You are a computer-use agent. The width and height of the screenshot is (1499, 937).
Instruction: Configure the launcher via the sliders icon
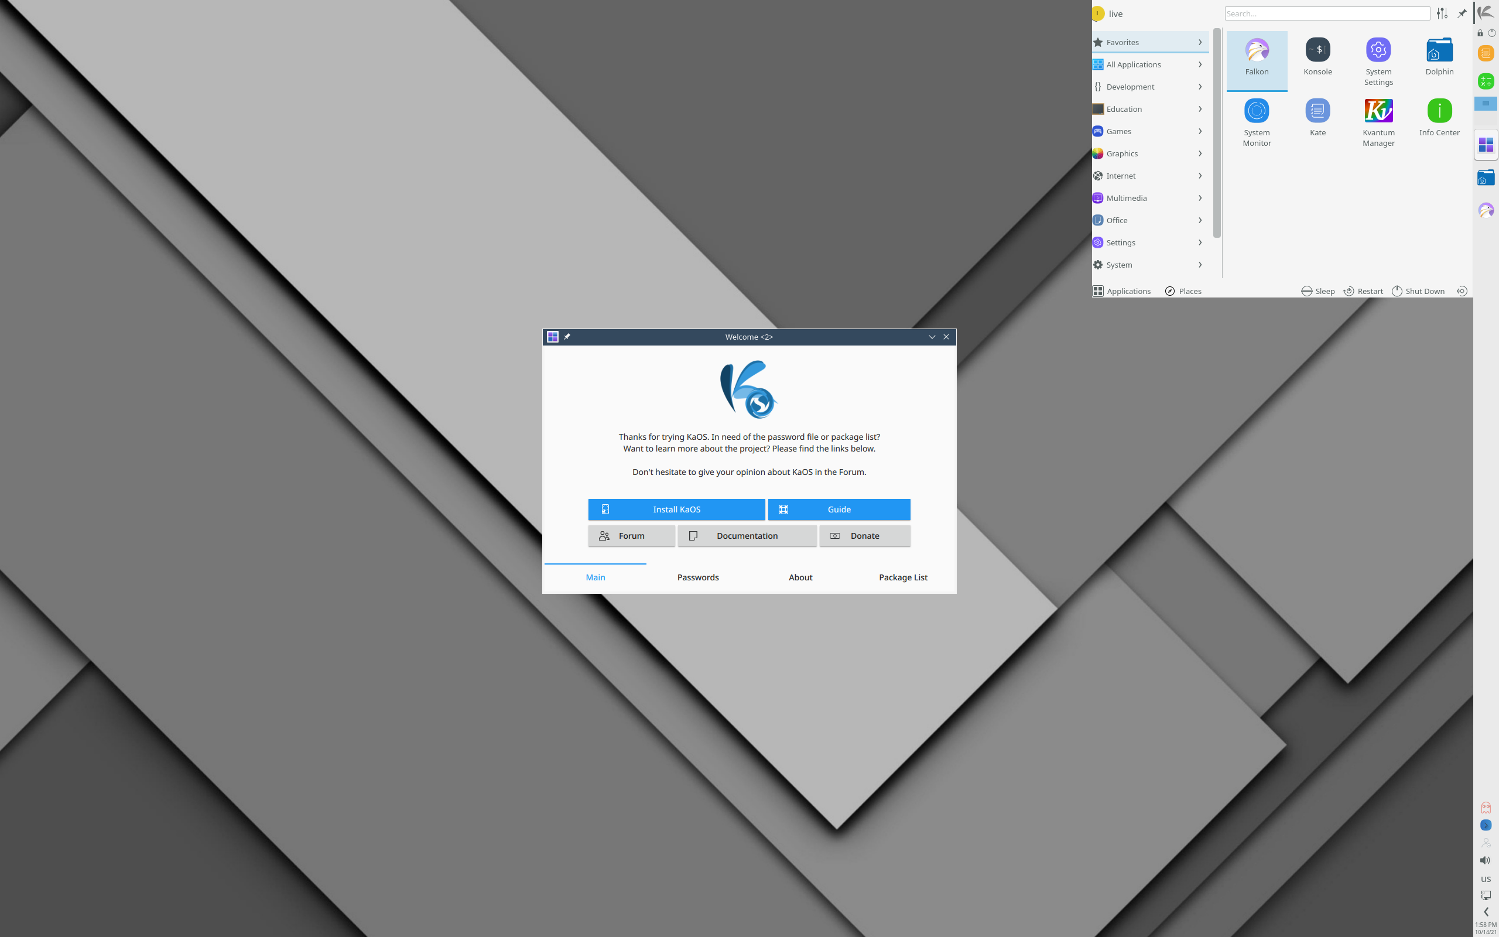pyautogui.click(x=1442, y=13)
